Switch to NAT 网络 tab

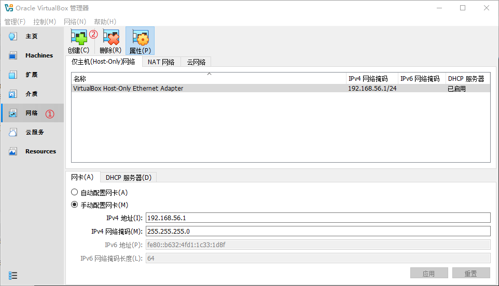click(x=161, y=62)
